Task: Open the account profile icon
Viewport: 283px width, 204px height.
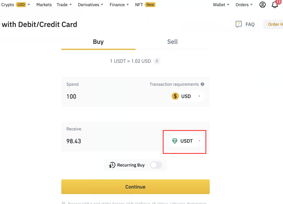Action: coord(262,5)
